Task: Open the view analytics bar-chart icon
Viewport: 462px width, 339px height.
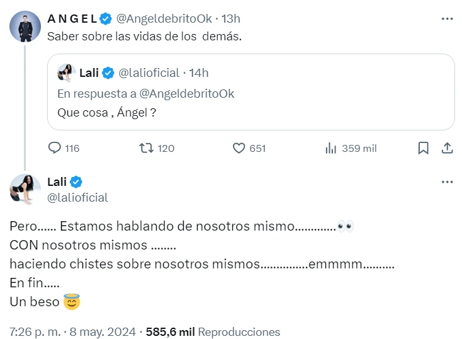Action: [331, 148]
